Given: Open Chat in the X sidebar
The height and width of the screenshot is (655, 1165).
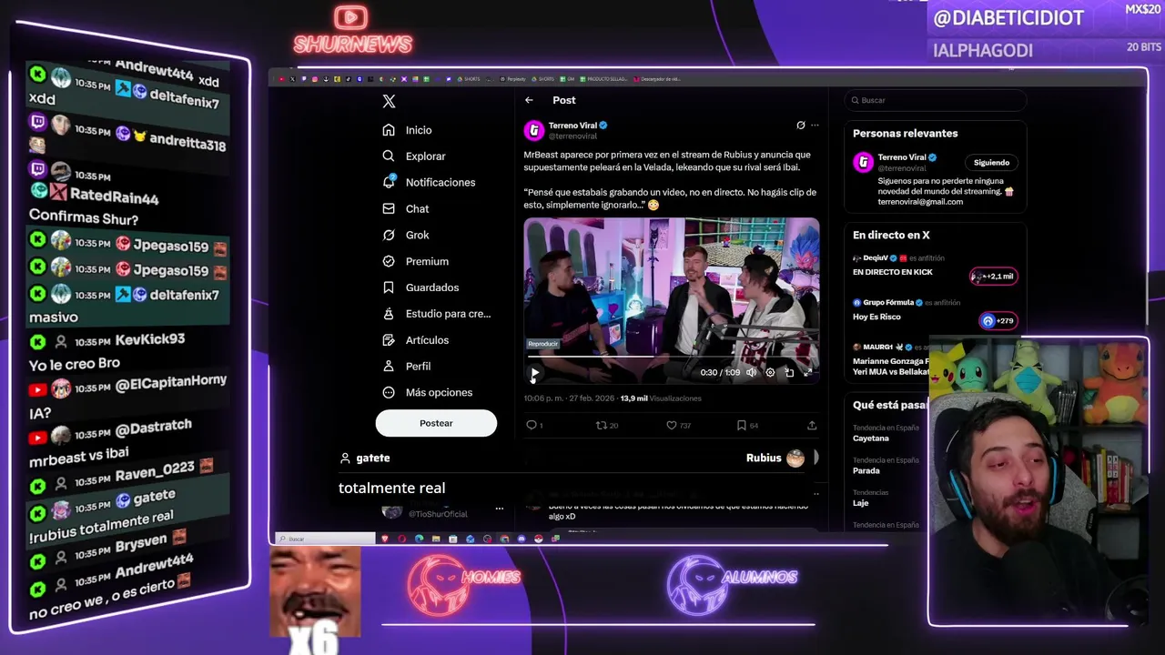Looking at the screenshot, I should point(405,208).
